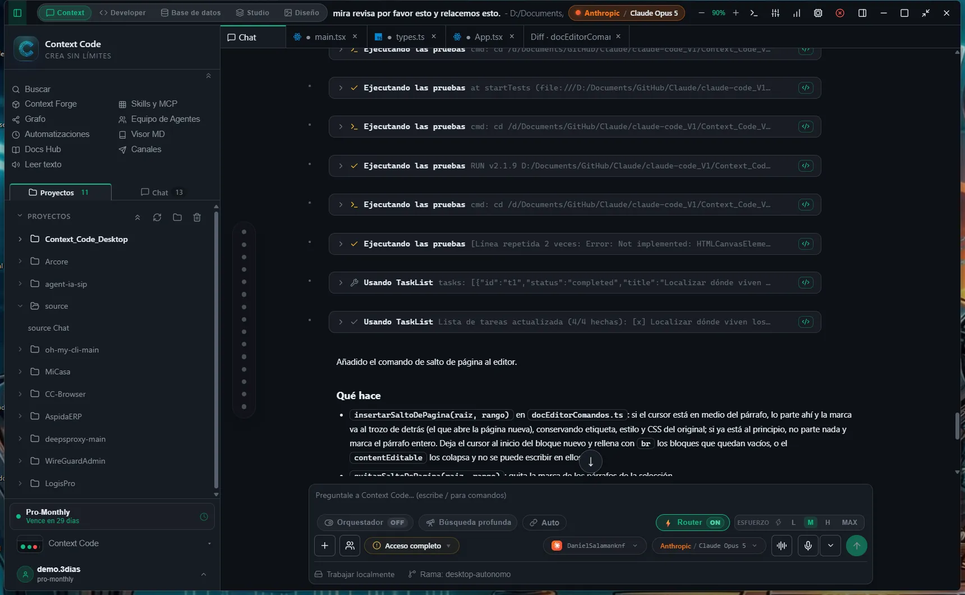Delete project with the trash icon

pos(197,217)
